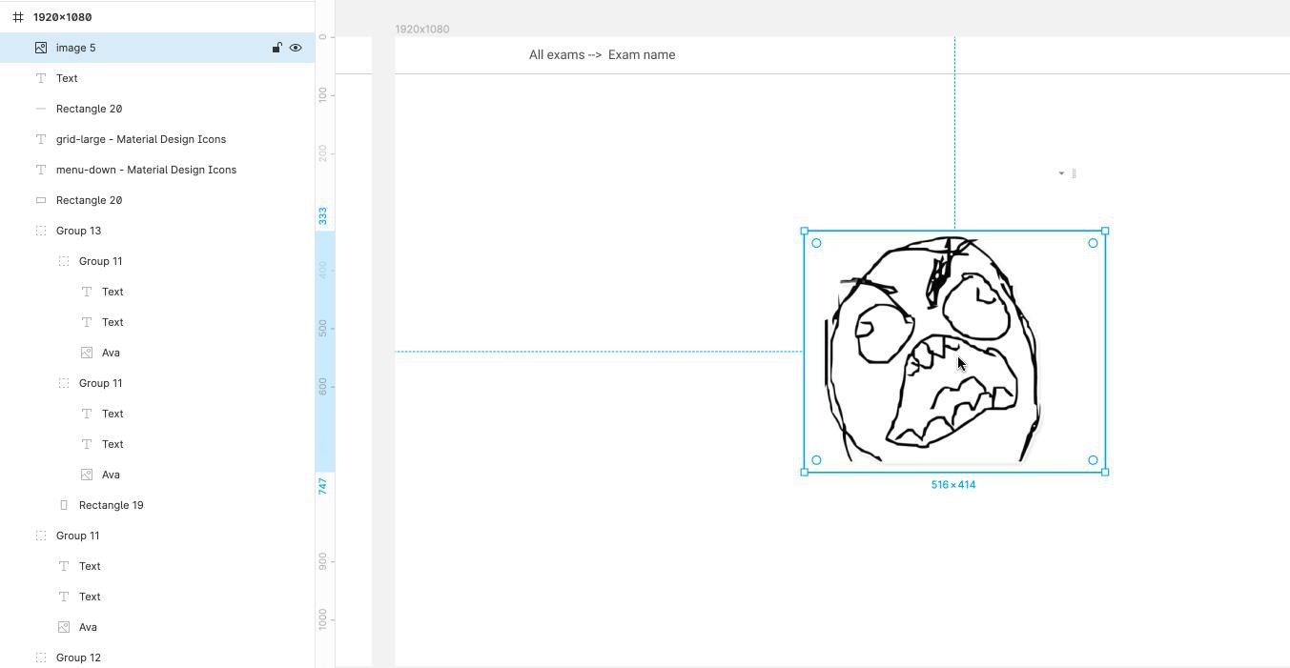
Task: Click bottom-left corner radius handle of image
Action: 816,460
